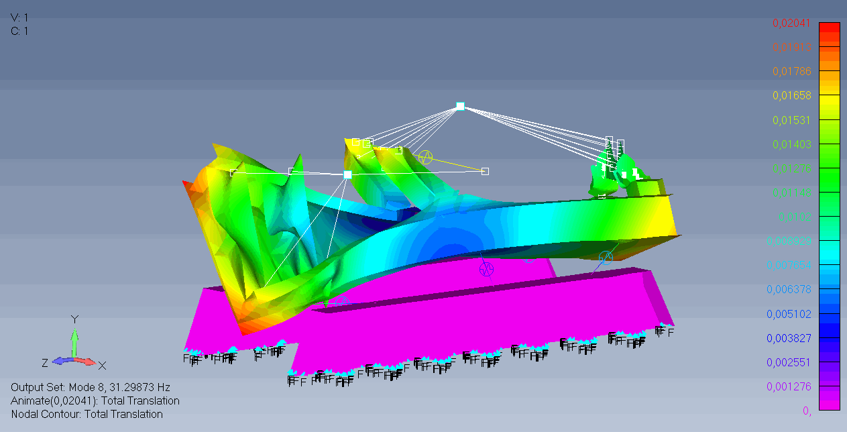This screenshot has height=432, width=847.
Task: Click the red X axis of triad
Action: pyautogui.click(x=87, y=361)
